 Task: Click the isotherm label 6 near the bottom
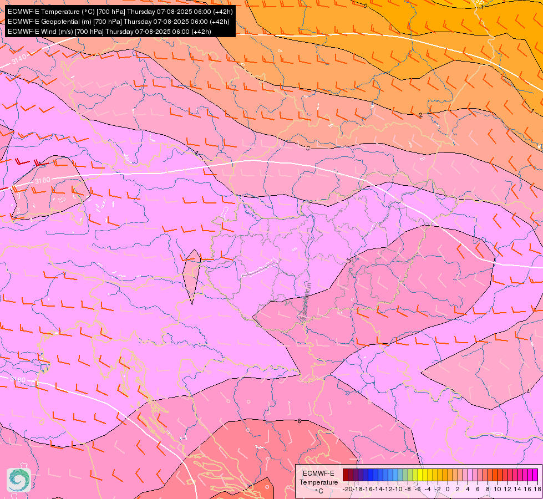click(x=299, y=421)
